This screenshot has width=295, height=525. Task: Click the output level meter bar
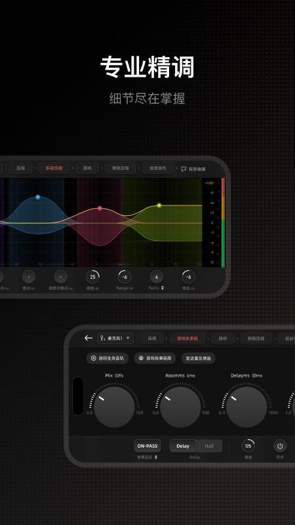click(223, 222)
